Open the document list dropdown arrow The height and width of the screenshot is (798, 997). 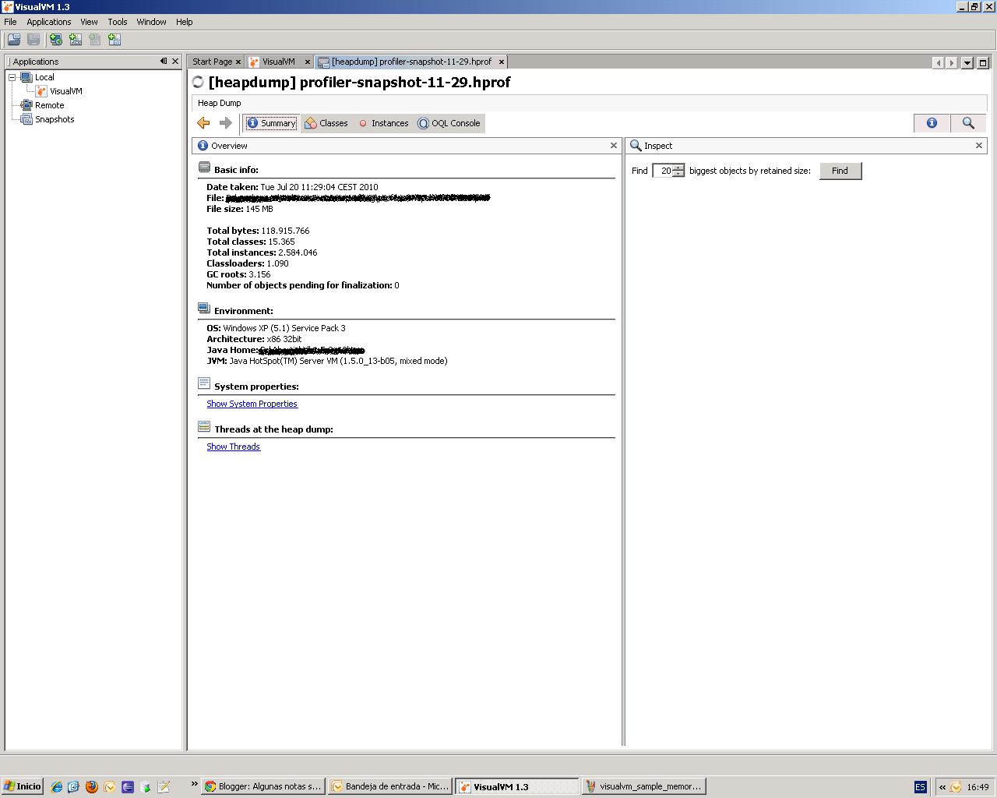pyautogui.click(x=967, y=63)
